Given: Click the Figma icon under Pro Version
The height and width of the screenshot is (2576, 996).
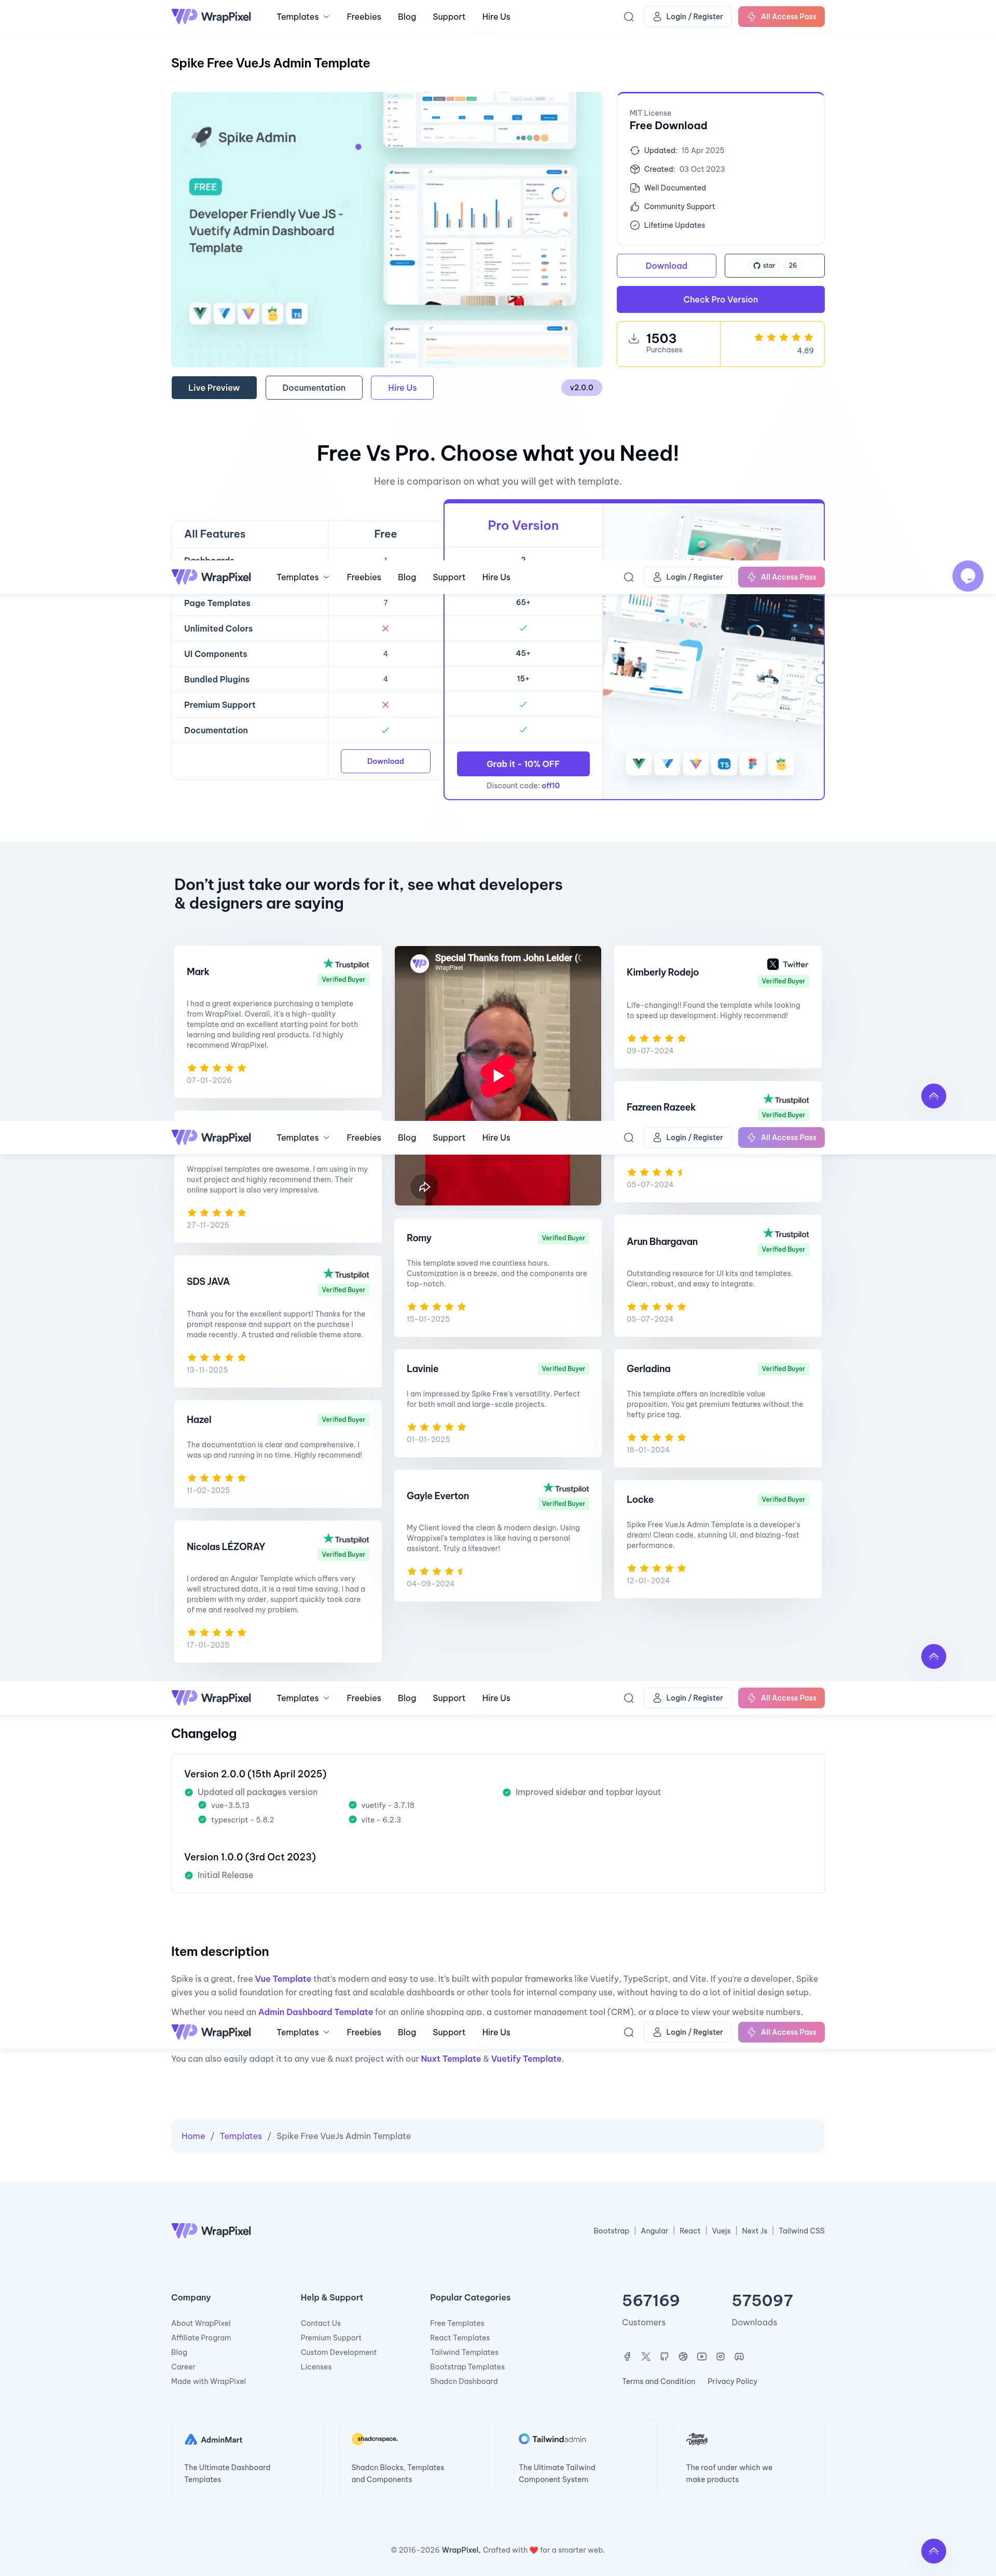Looking at the screenshot, I should click(x=752, y=764).
